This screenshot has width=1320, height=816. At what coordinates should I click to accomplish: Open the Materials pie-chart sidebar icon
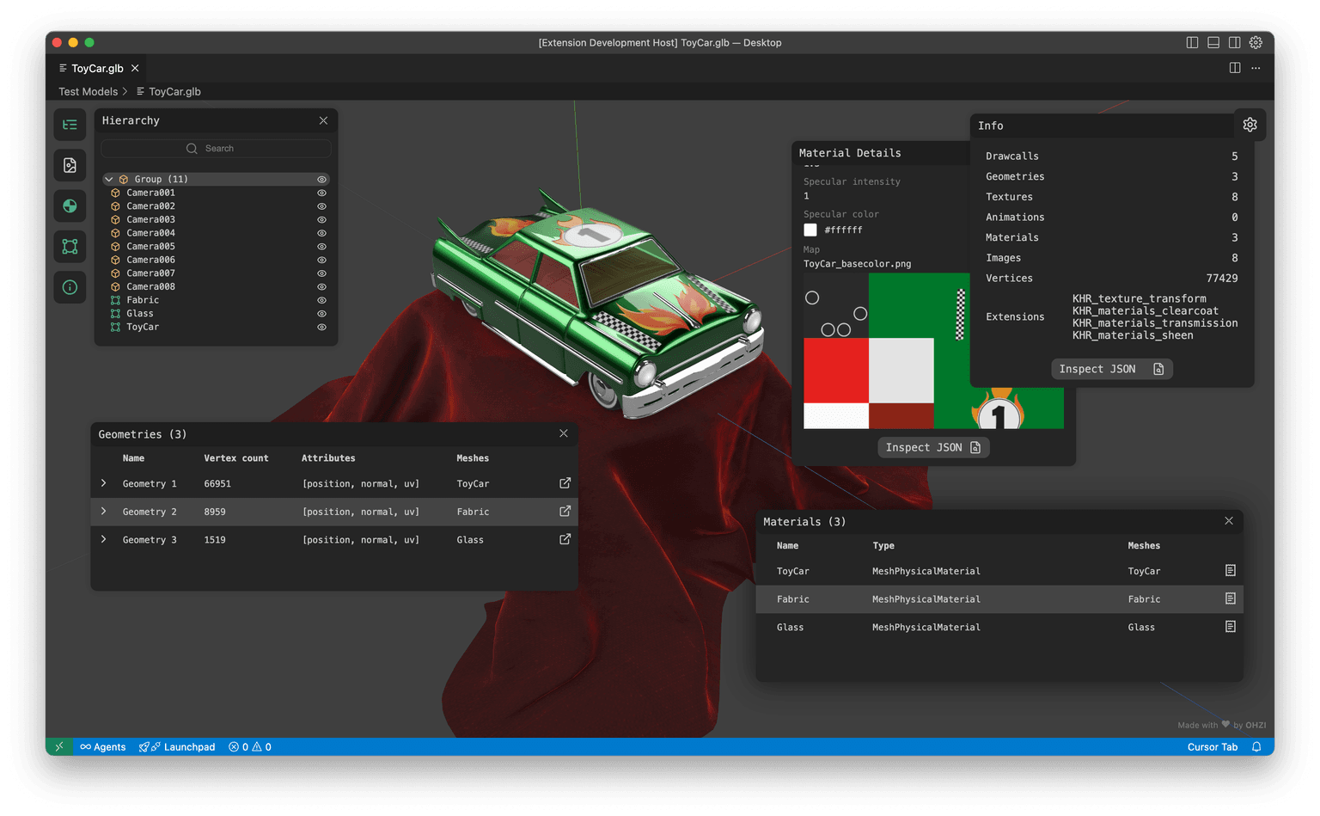(x=70, y=206)
